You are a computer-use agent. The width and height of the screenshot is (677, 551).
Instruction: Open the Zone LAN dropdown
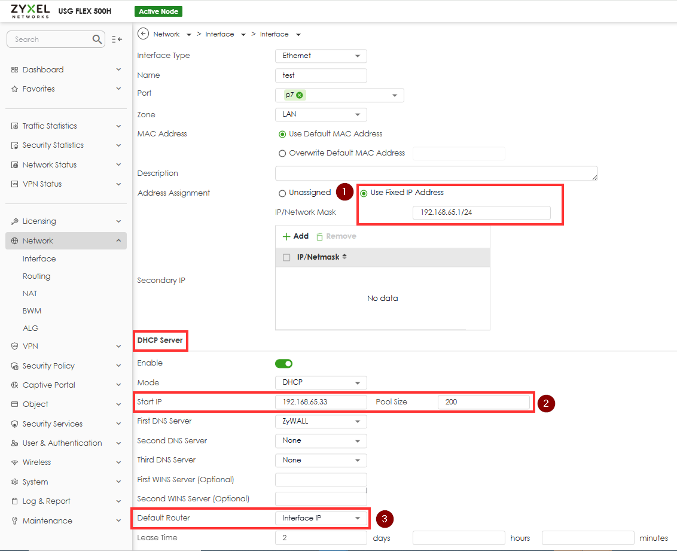(x=321, y=114)
